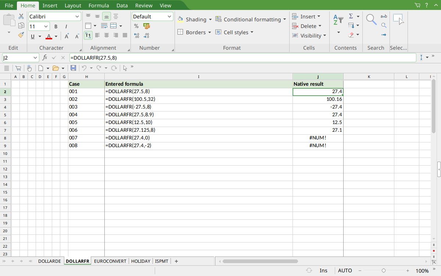Click the New document icon
This screenshot has height=276, width=441.
coord(41,68)
